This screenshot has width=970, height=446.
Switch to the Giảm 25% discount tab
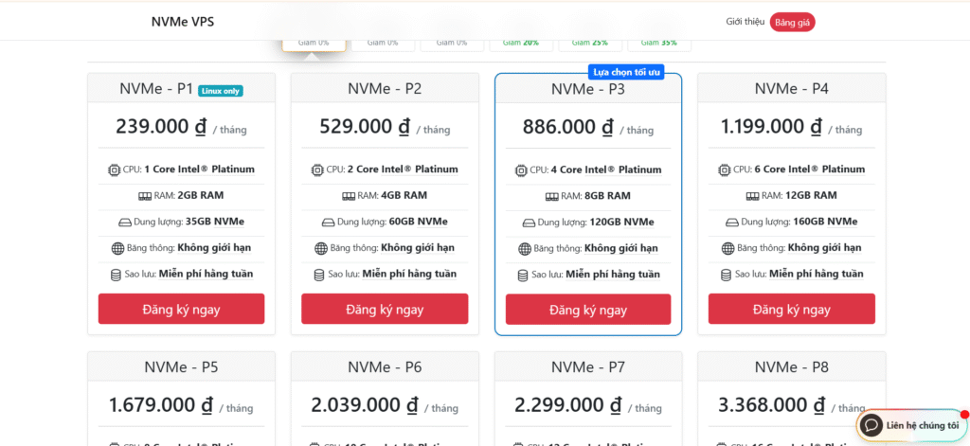click(590, 43)
